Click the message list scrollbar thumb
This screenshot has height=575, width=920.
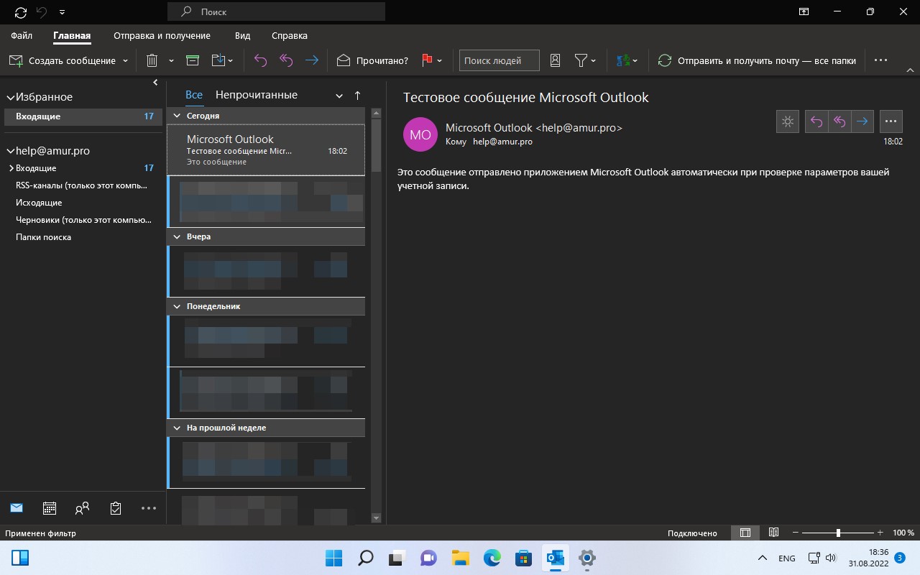click(x=376, y=144)
